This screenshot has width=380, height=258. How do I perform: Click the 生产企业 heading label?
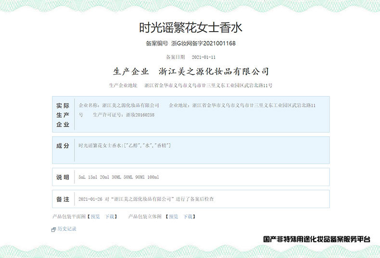(131, 71)
